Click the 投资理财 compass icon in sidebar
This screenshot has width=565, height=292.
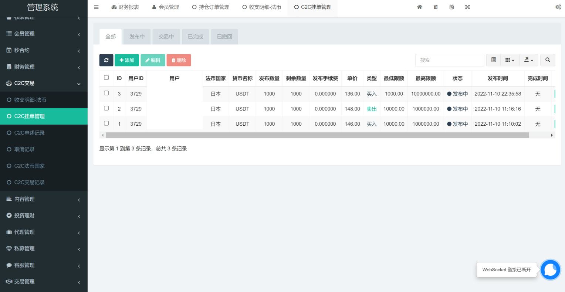[x=9, y=215]
